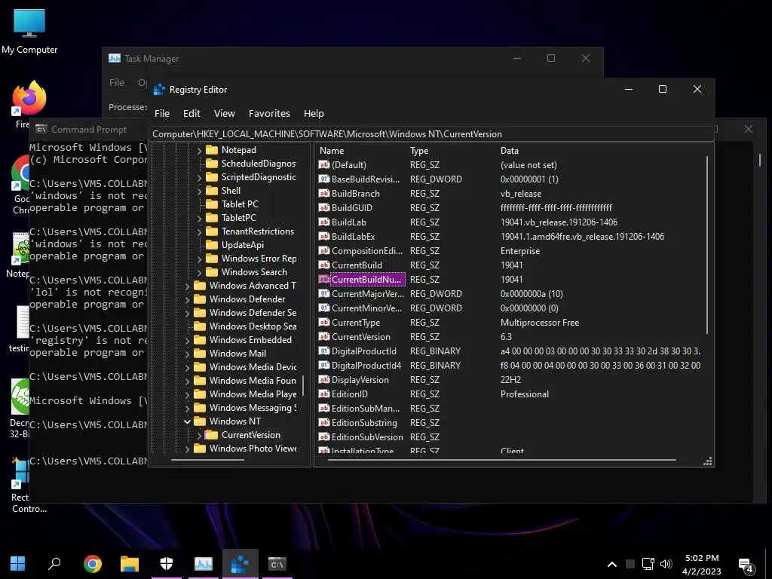This screenshot has width=772, height=579.
Task: Select the Windows Desktop Search tree item
Action: pos(253,326)
